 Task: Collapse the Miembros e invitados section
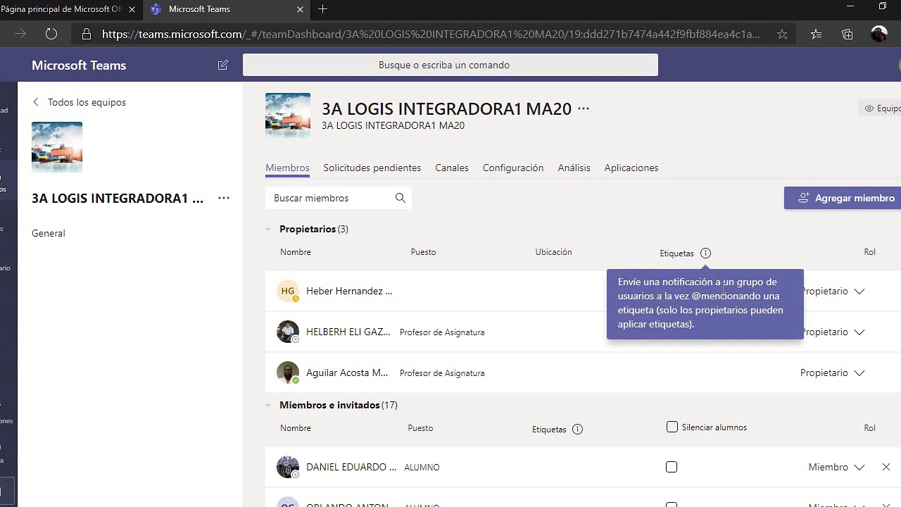268,405
